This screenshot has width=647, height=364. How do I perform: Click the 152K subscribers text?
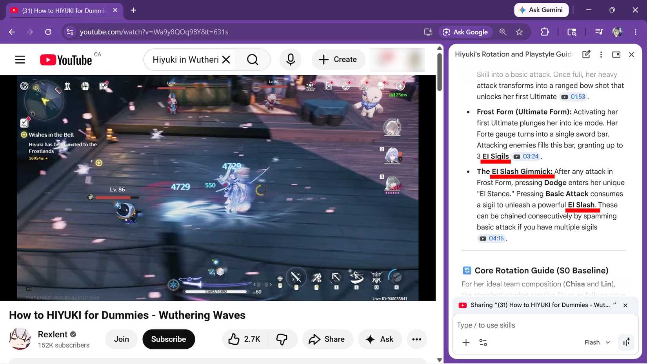click(64, 345)
